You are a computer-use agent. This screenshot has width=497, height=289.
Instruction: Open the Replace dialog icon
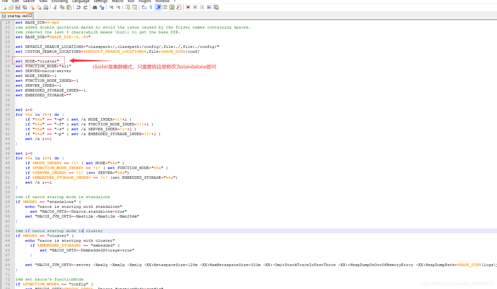[102, 7]
